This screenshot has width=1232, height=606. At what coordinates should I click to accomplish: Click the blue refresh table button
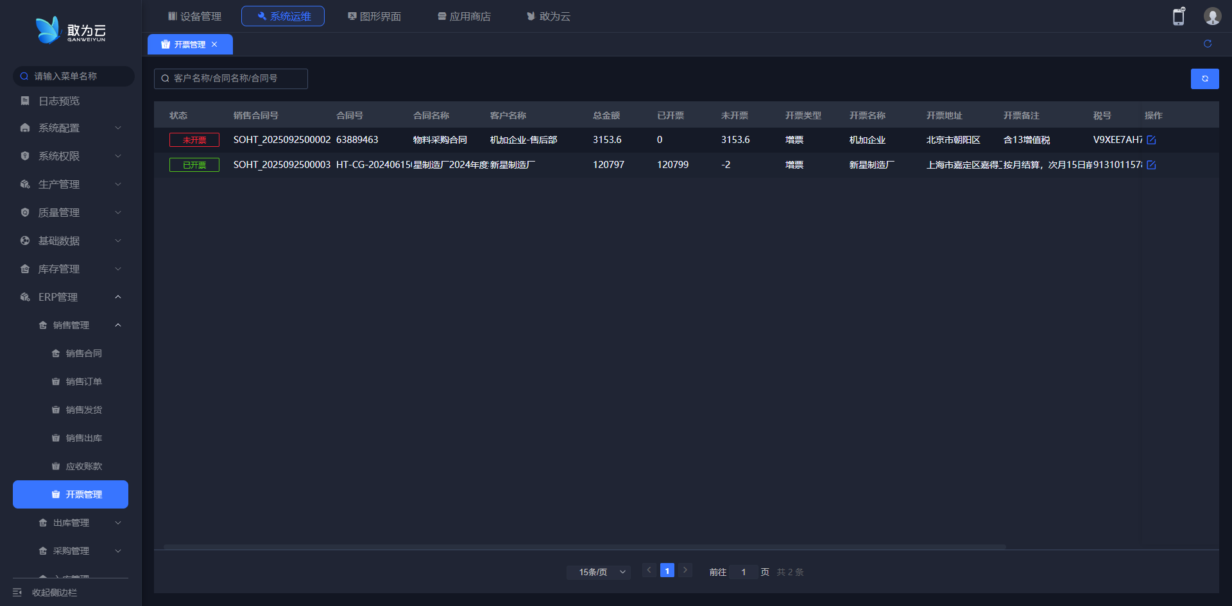coord(1205,79)
